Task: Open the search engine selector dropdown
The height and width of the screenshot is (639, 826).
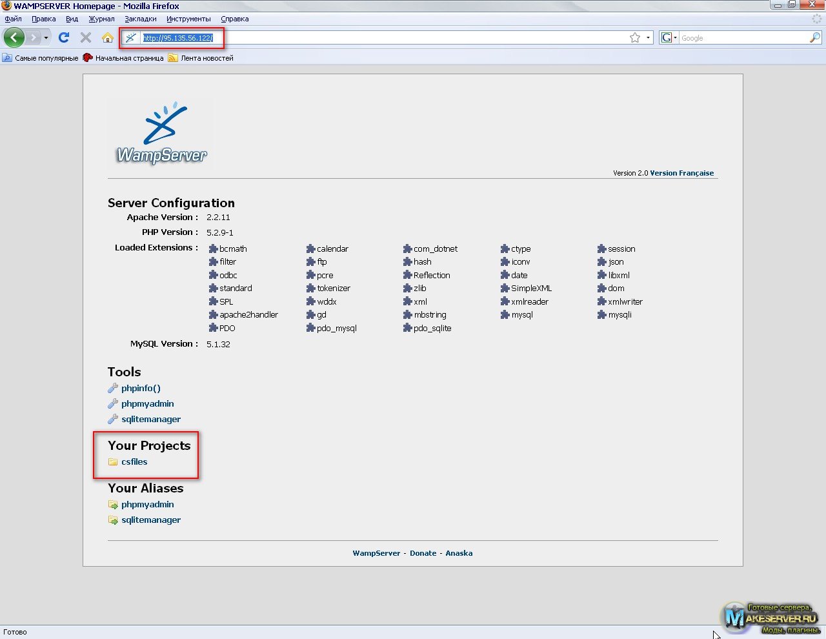Action: click(x=669, y=37)
